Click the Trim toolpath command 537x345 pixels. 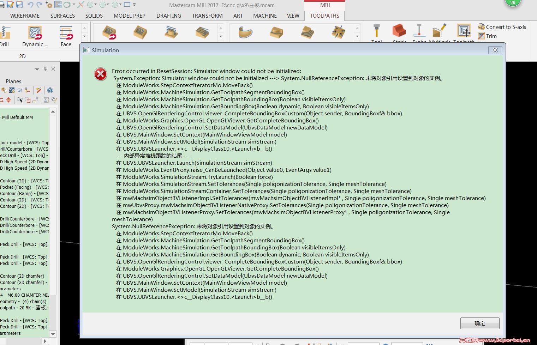(487, 36)
